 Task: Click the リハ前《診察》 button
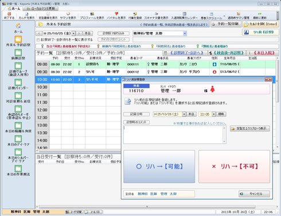coord(260,32)
